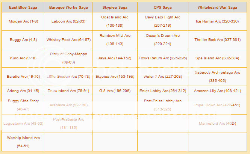Image resolution: width=250 pixels, height=154 pixels.
Task: Open Buggy Side Story (46-47) link
Action: point(23,105)
